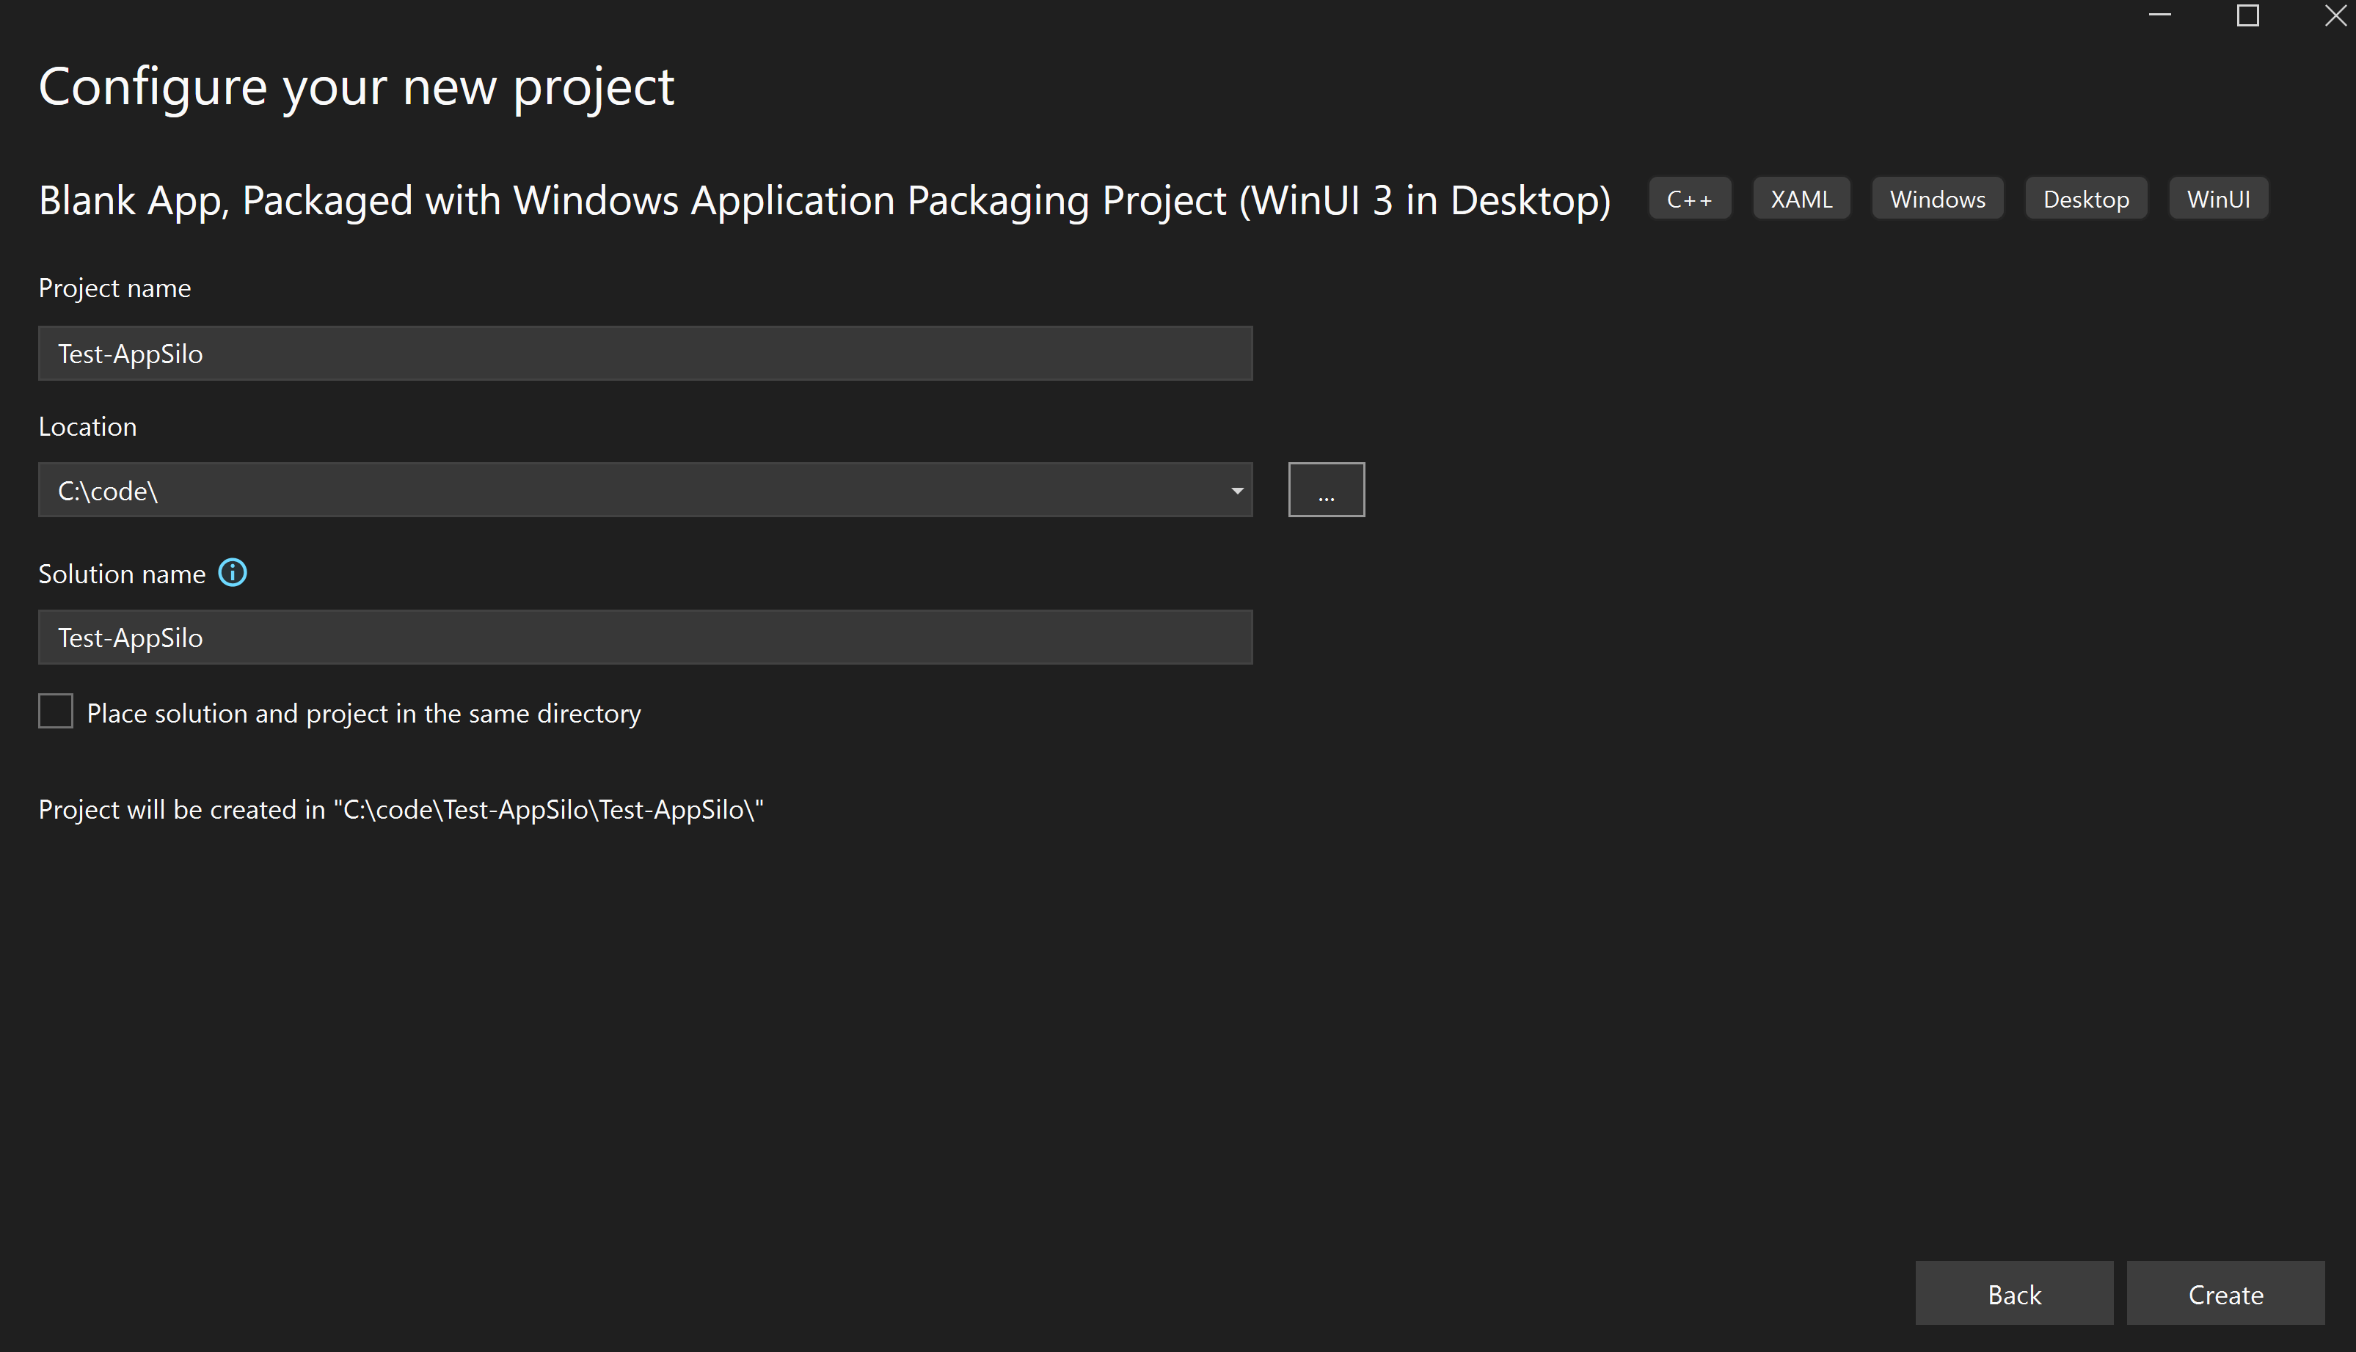Toggle place solution in same directory
Screen dimensions: 2356x1352
pyautogui.click(x=55, y=712)
